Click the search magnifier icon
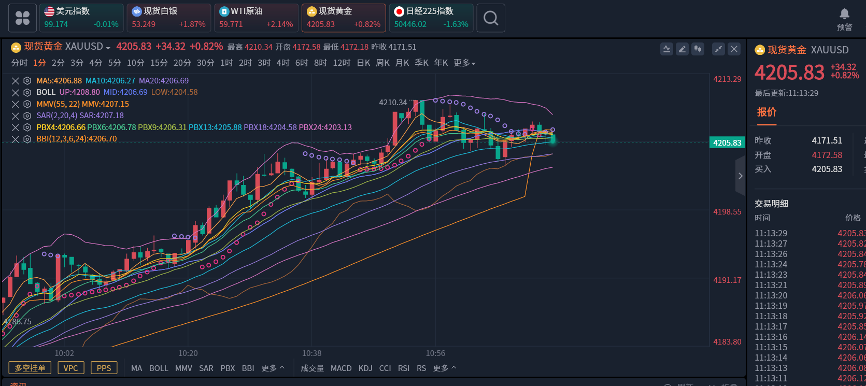 (x=490, y=18)
